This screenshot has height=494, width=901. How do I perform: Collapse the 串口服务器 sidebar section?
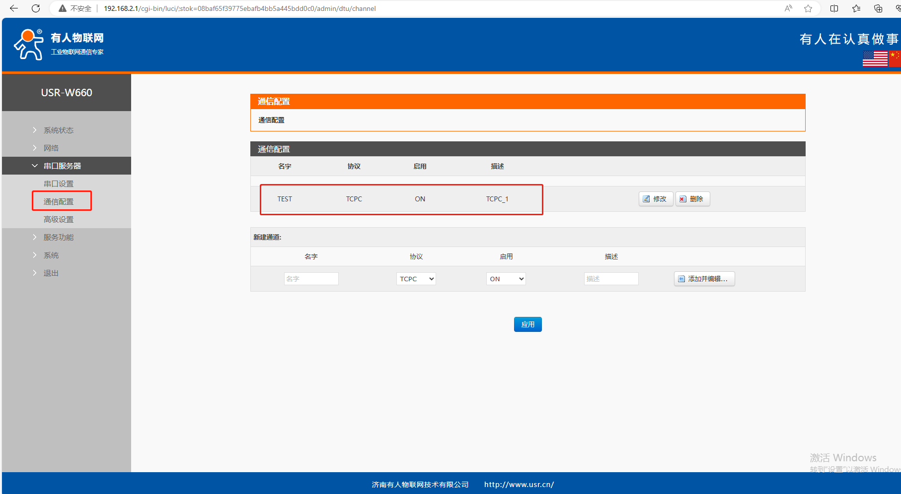tap(62, 166)
